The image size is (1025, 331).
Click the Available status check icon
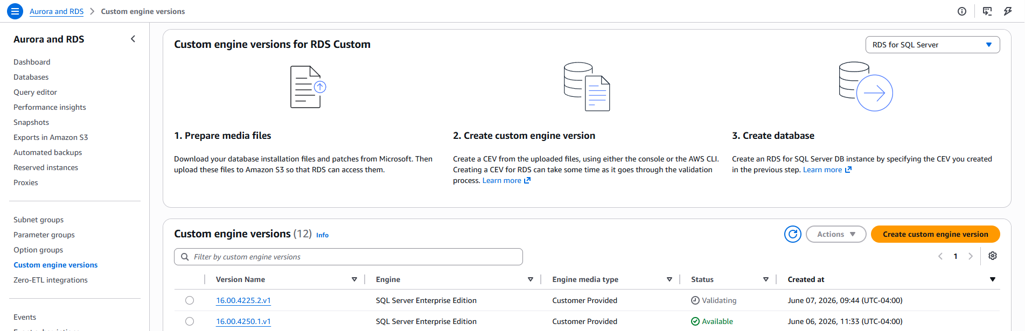pos(695,321)
